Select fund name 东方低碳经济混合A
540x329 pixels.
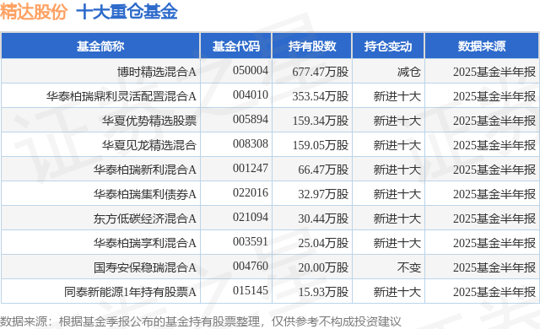coord(144,218)
